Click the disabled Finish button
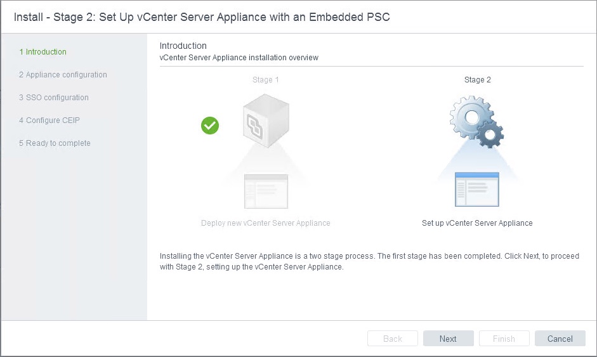This screenshot has width=597, height=357. [x=504, y=339]
